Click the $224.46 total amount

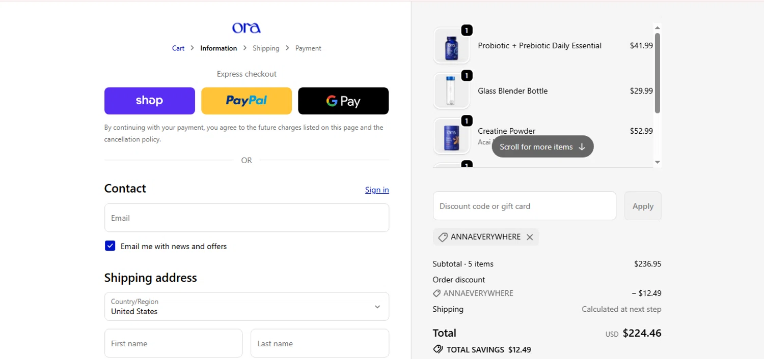point(642,334)
